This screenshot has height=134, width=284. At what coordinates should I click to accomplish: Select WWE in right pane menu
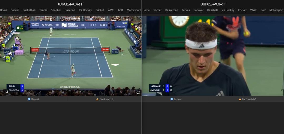pos(253,10)
